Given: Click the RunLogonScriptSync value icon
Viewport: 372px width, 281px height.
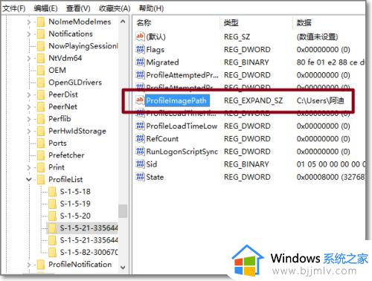Looking at the screenshot, I should 140,151.
